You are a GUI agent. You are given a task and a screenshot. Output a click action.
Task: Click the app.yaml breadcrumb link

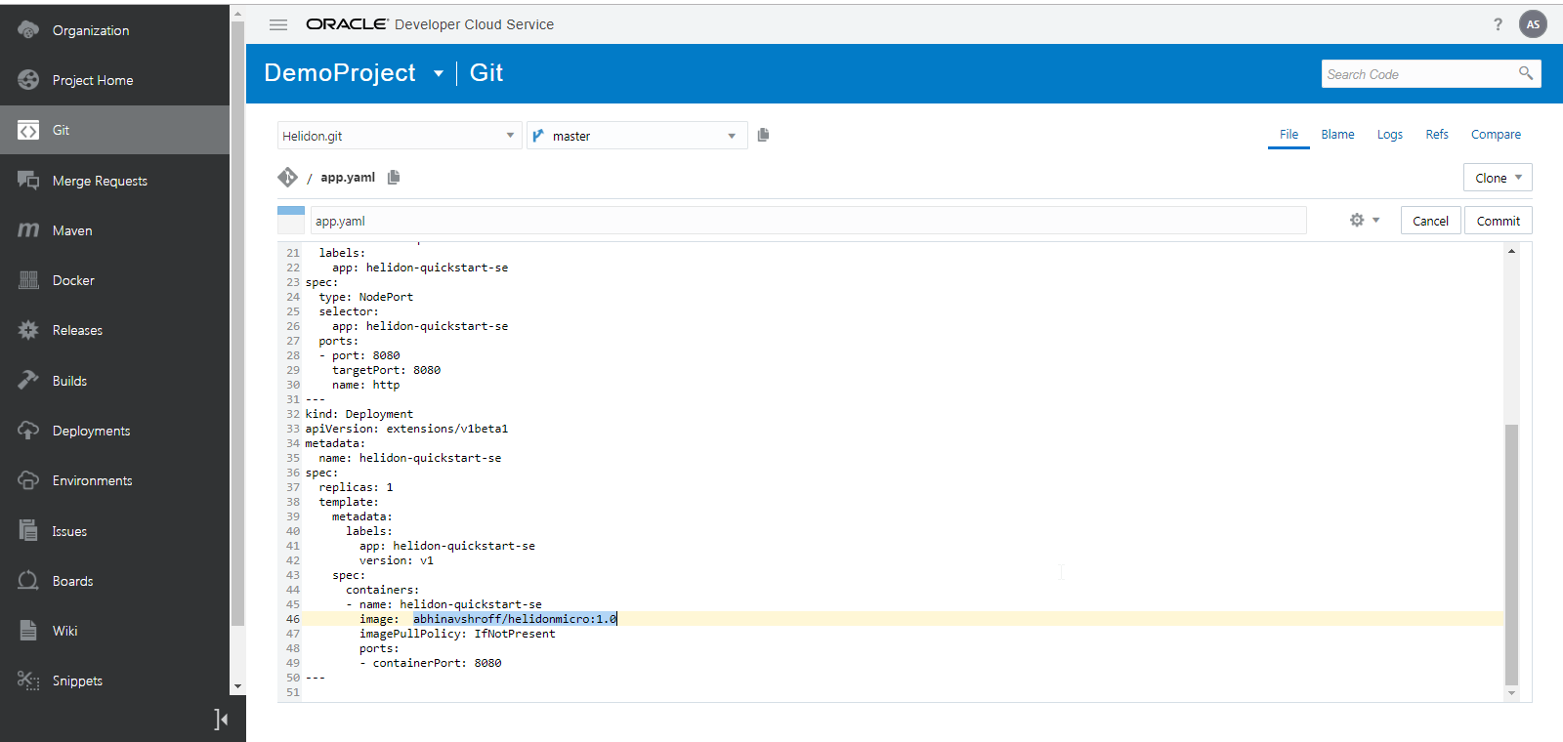(348, 177)
